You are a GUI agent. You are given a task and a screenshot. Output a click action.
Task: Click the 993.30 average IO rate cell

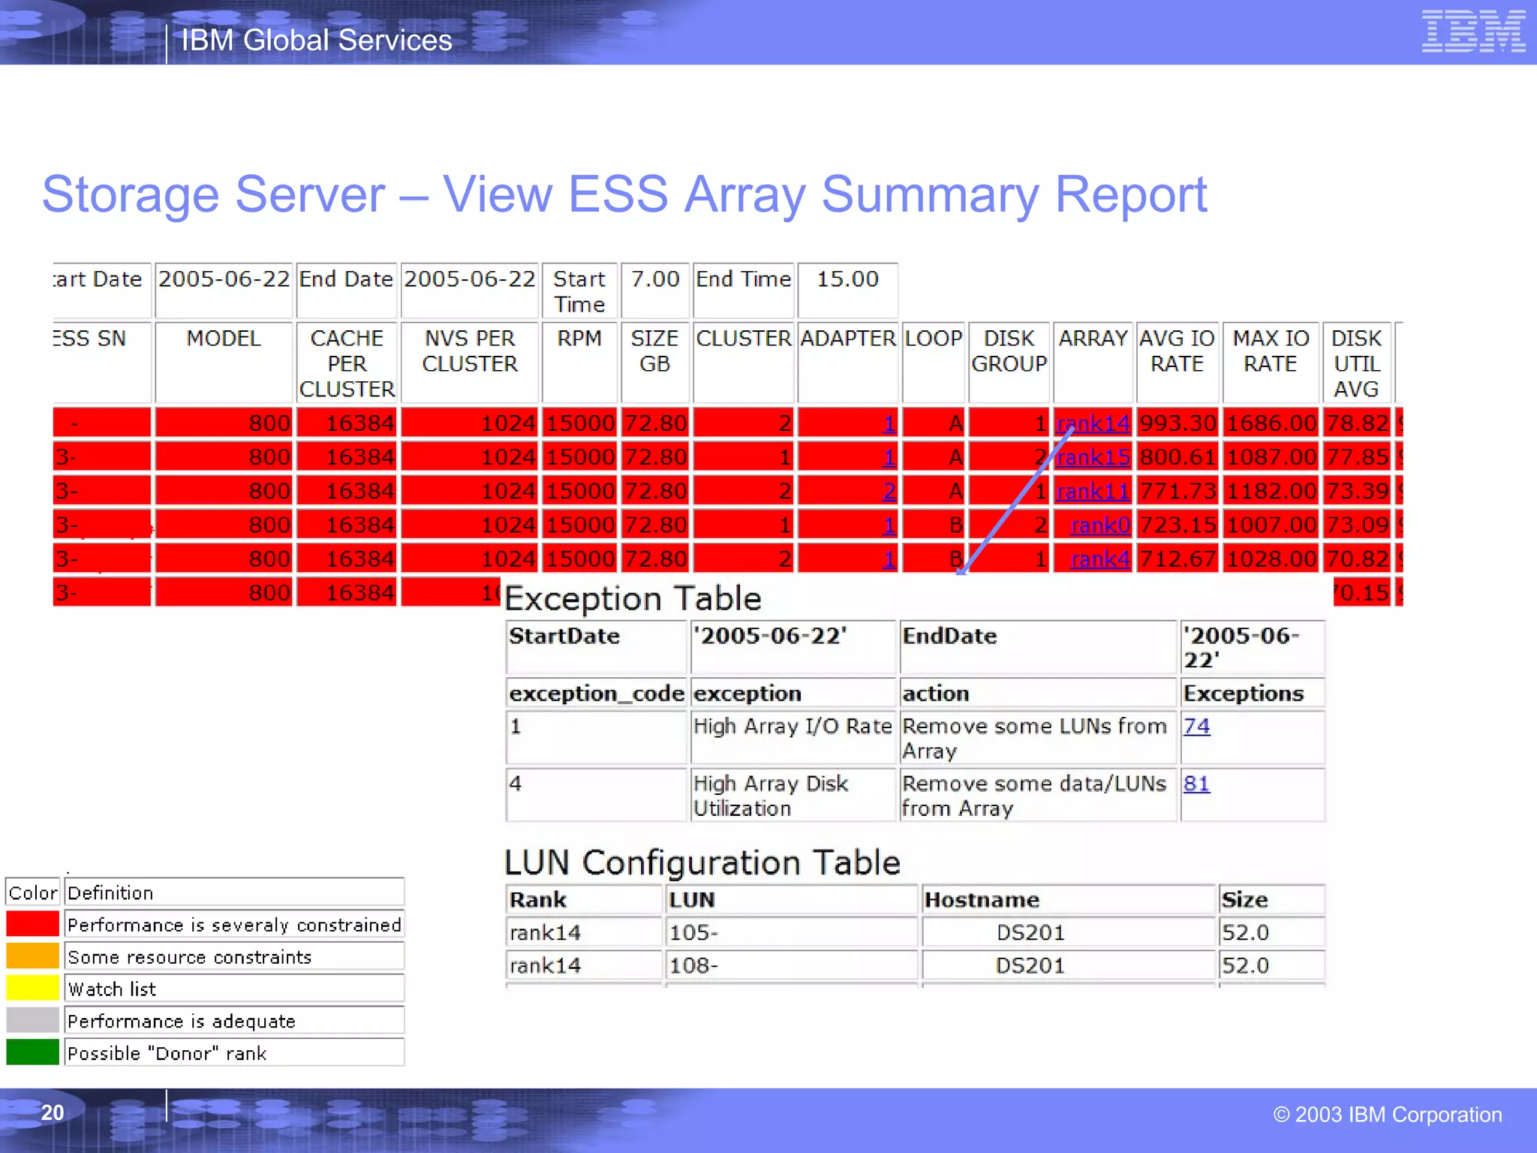[1177, 423]
